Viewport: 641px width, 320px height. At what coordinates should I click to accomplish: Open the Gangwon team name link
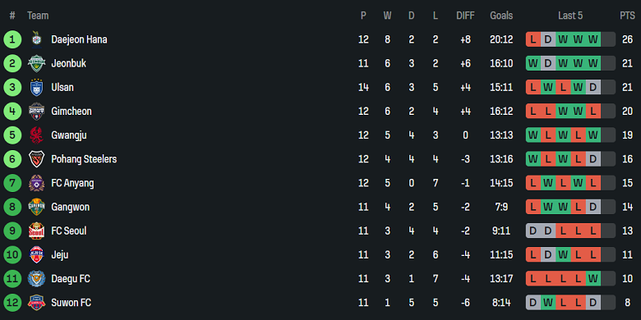point(71,207)
